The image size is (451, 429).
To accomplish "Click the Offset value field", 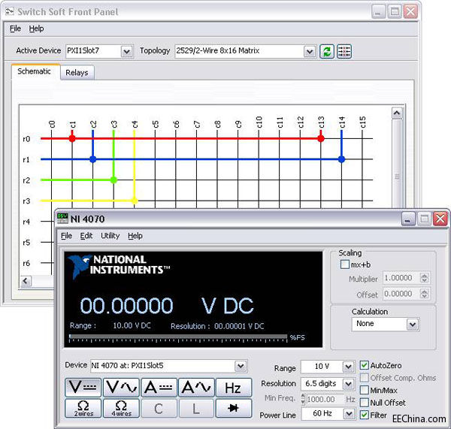I will pyautogui.click(x=401, y=294).
